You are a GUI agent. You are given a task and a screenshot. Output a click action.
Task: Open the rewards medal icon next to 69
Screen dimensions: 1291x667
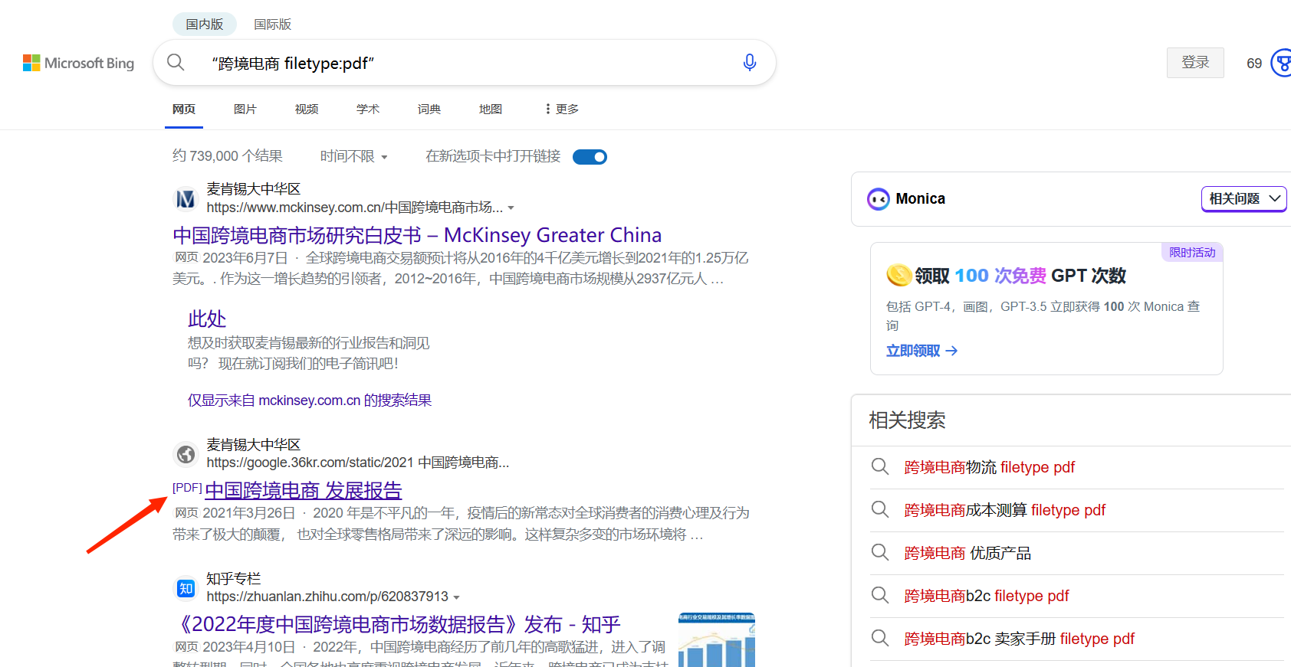coord(1282,63)
